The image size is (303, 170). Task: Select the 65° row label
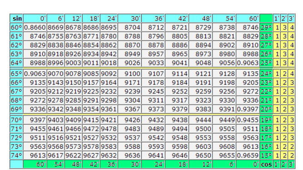(16, 73)
